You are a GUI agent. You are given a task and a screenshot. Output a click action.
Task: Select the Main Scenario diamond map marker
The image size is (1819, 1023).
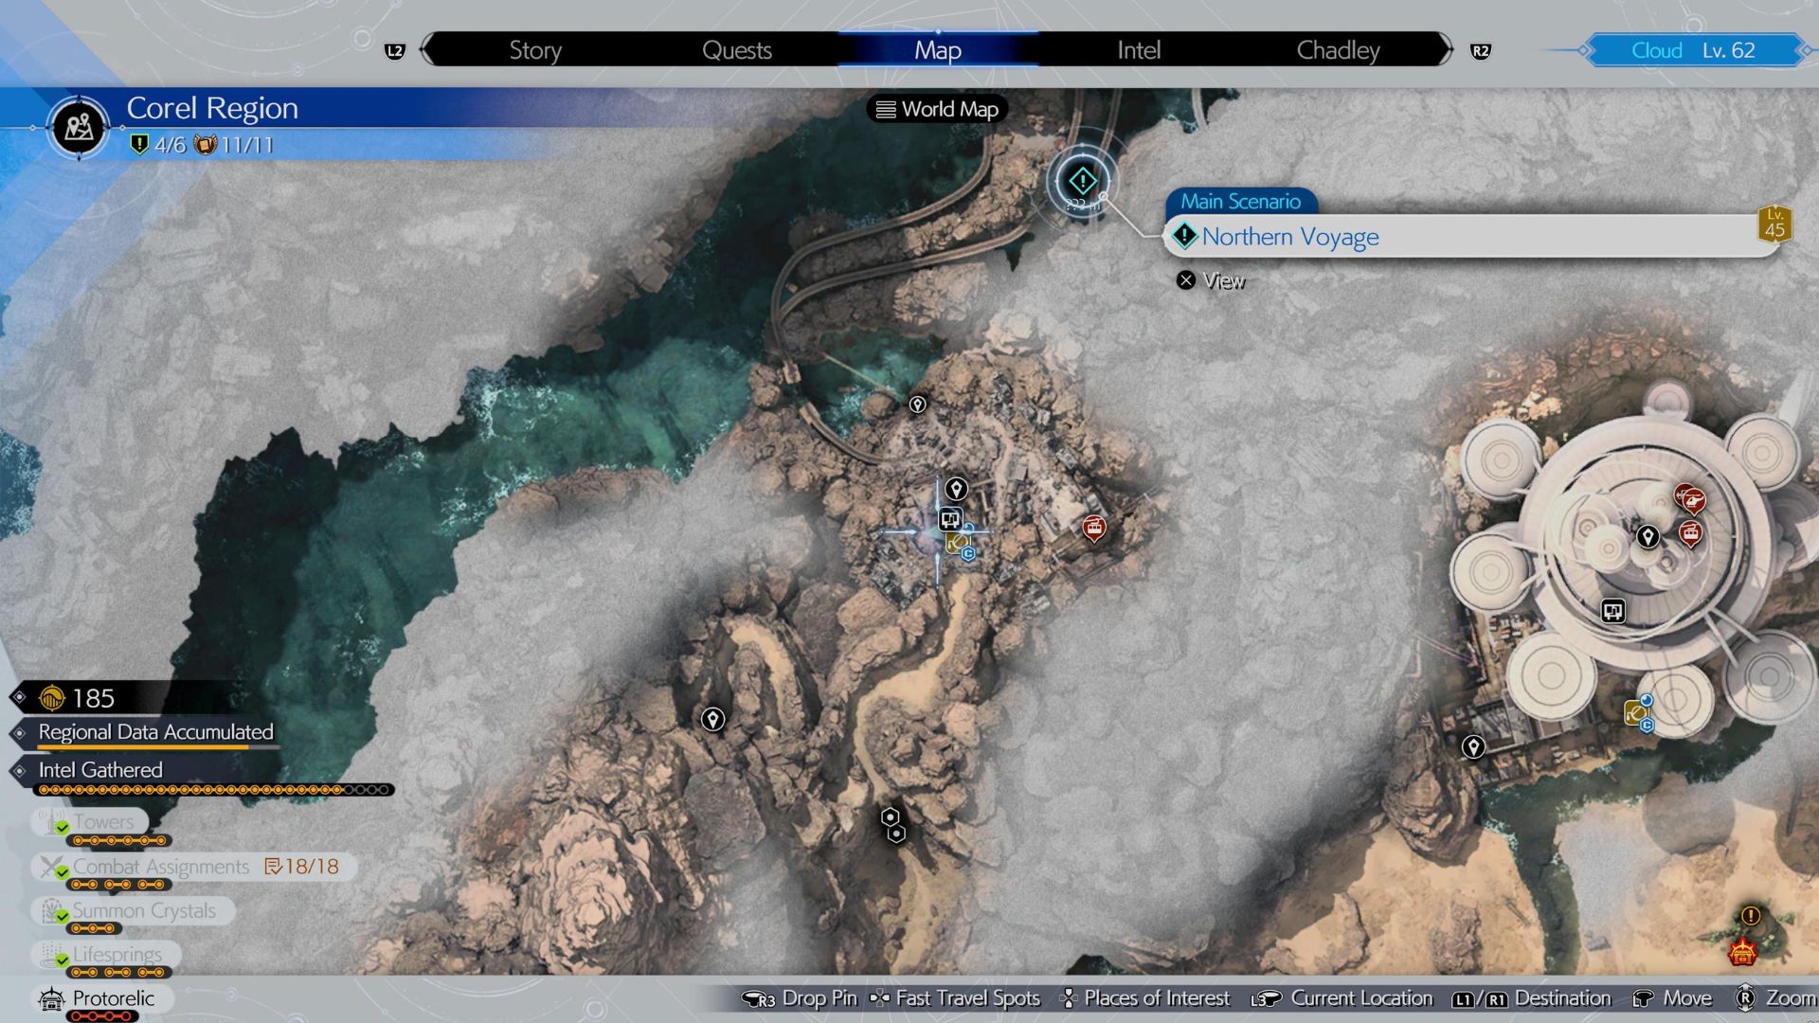click(1082, 181)
